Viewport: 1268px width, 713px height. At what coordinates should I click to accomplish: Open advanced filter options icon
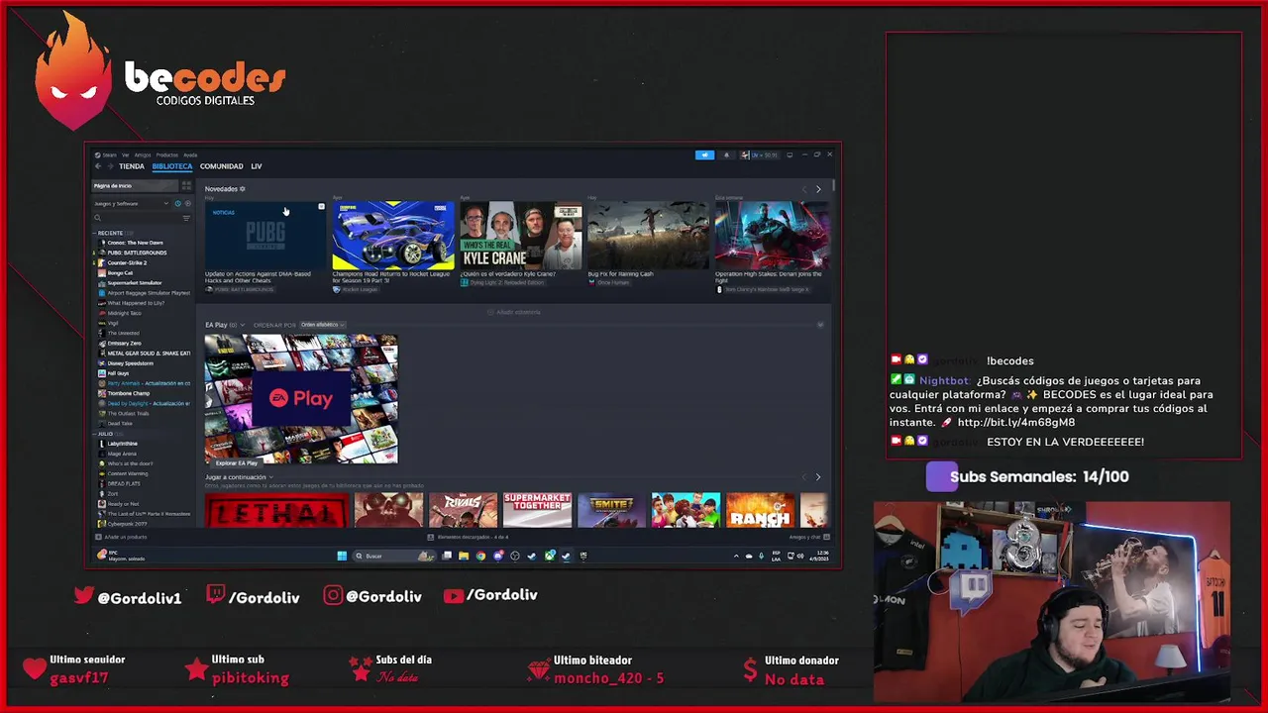click(x=186, y=218)
